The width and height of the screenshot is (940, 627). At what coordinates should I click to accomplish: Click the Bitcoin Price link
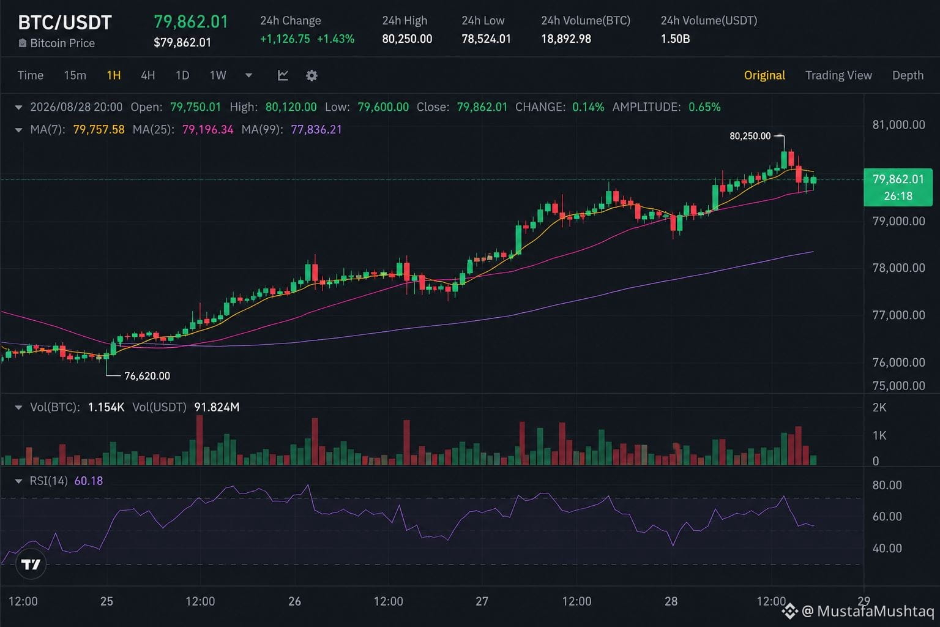(x=62, y=43)
